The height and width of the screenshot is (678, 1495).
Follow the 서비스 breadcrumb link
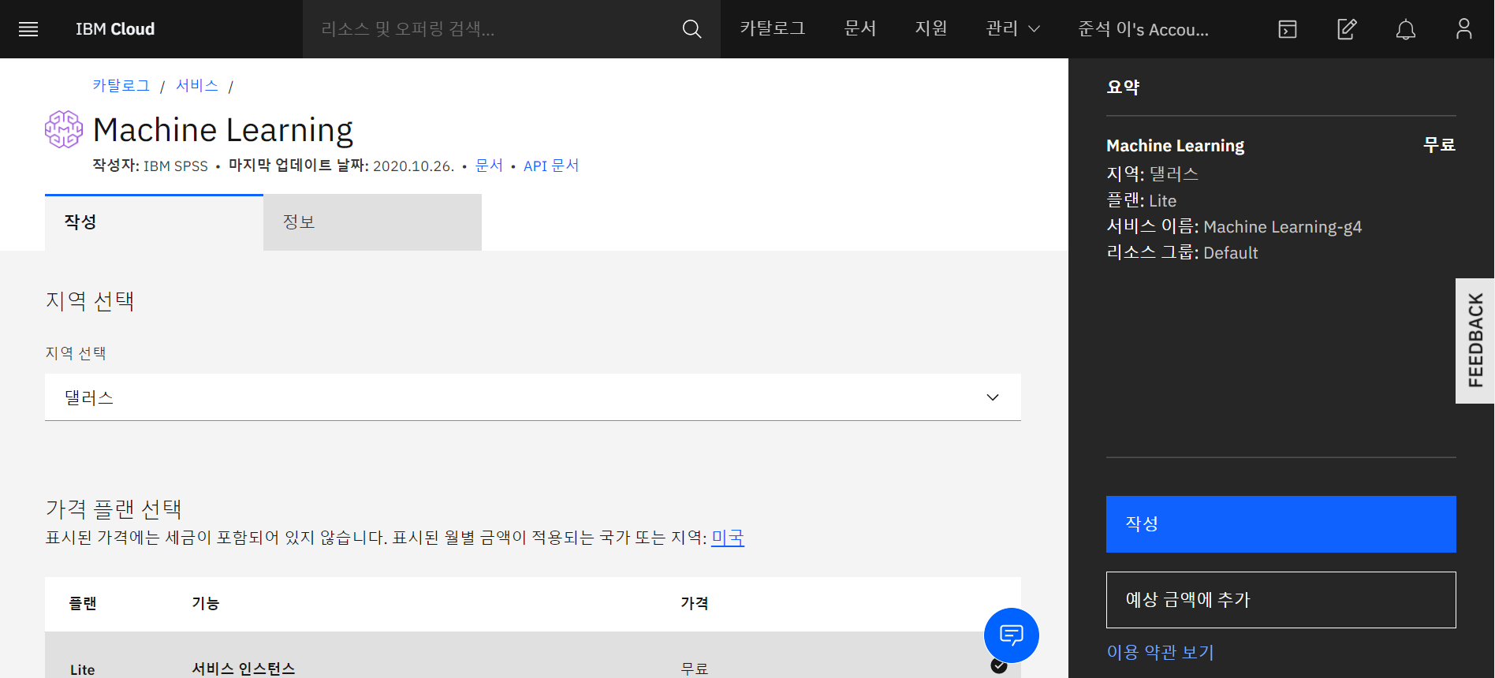[x=197, y=85]
